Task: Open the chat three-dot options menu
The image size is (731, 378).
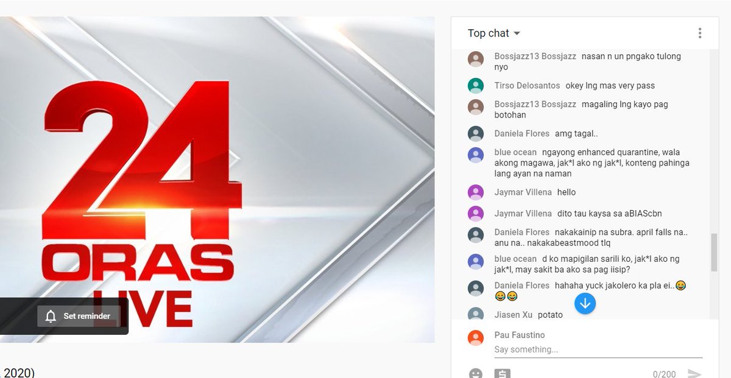Action: (x=700, y=33)
